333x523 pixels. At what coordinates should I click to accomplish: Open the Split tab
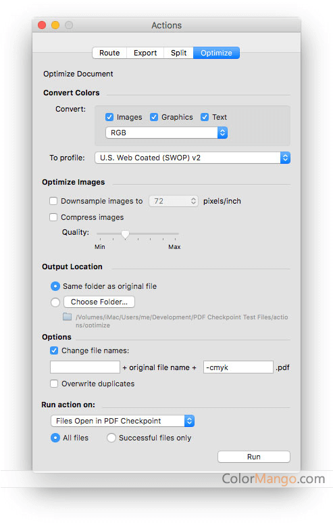point(178,53)
